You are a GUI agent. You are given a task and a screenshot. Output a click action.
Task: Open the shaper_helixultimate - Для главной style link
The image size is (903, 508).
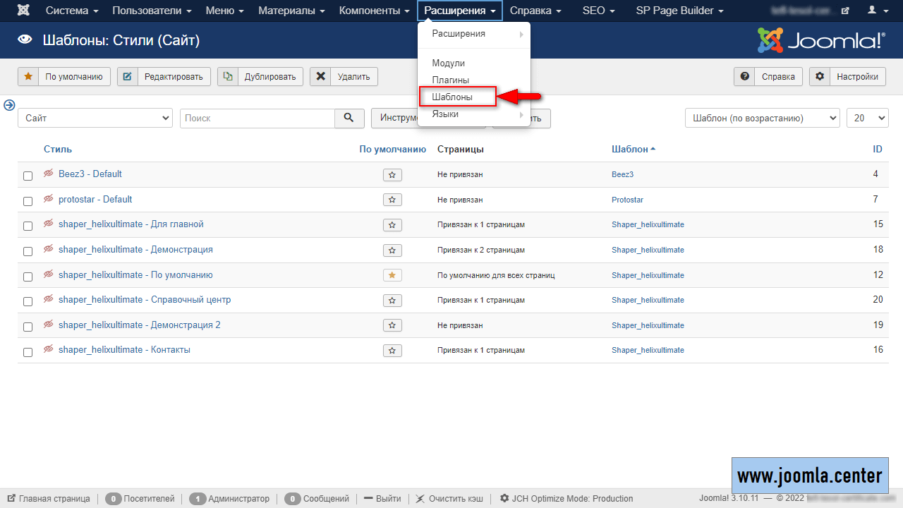click(x=131, y=224)
